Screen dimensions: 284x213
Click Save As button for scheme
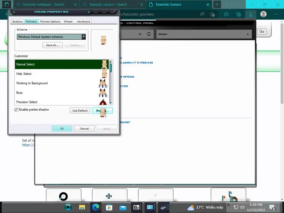(x=52, y=45)
